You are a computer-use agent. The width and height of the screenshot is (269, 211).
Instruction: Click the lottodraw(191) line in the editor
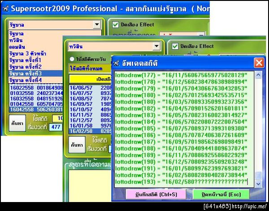tap(181, 168)
